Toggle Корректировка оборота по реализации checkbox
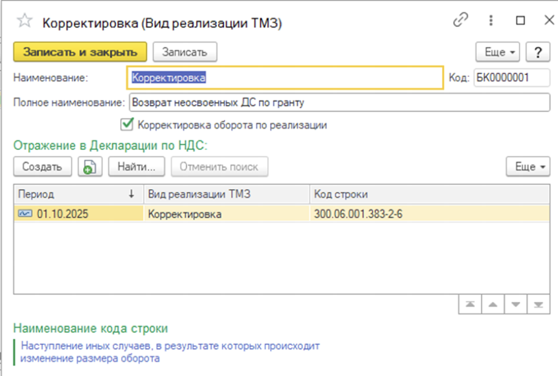This screenshot has height=376, width=558. tap(127, 125)
